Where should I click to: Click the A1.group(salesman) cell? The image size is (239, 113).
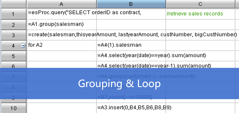[x=61, y=25]
